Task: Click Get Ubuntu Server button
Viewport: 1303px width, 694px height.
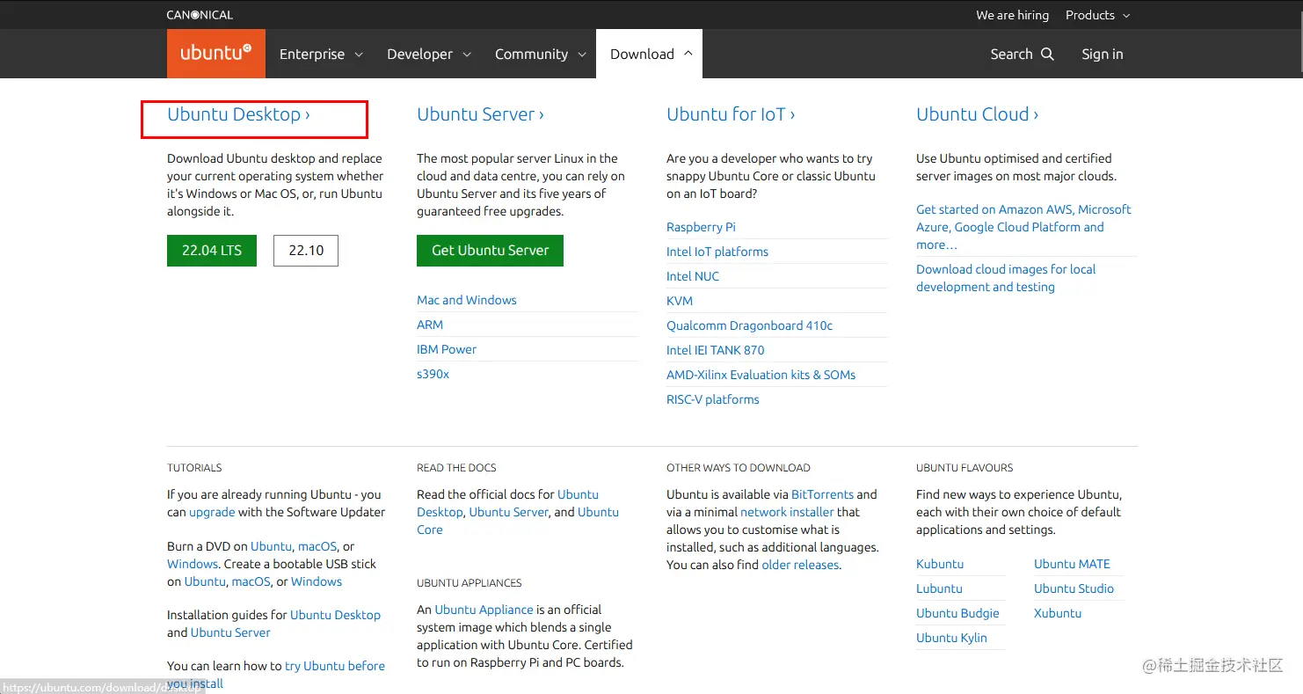Action: click(490, 250)
